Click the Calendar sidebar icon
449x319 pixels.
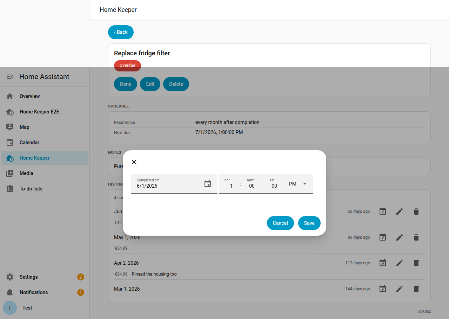10,143
